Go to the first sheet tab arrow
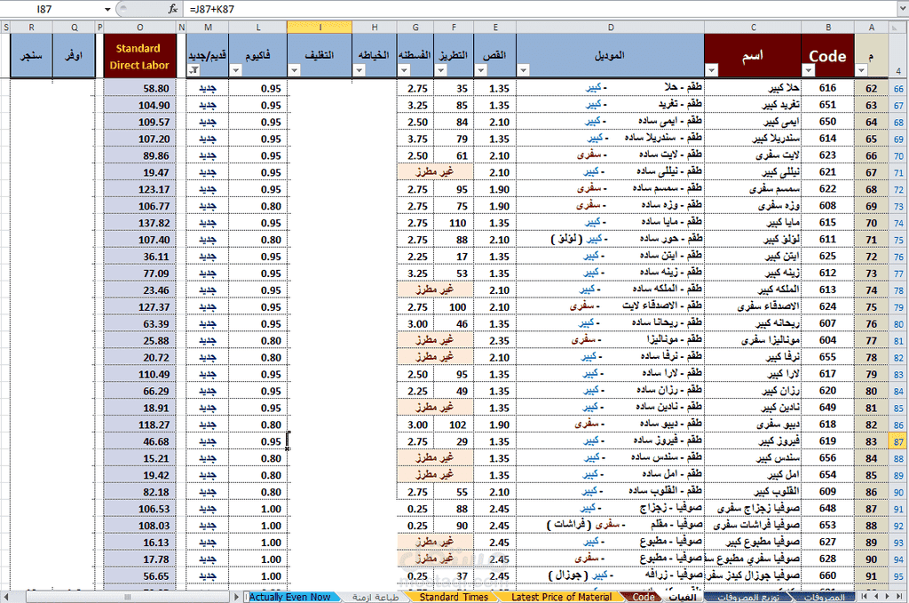909x603 pixels. pyautogui.click(x=865, y=596)
